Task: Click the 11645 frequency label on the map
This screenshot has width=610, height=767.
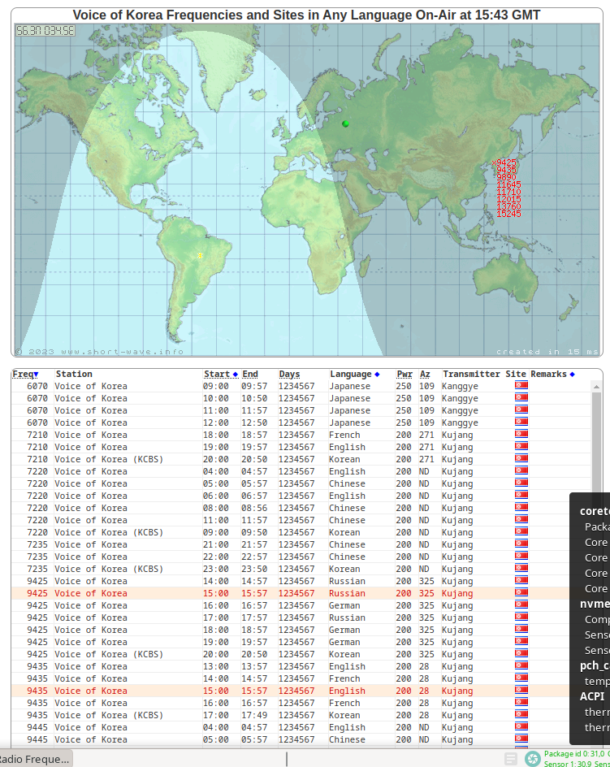Action: click(x=508, y=184)
